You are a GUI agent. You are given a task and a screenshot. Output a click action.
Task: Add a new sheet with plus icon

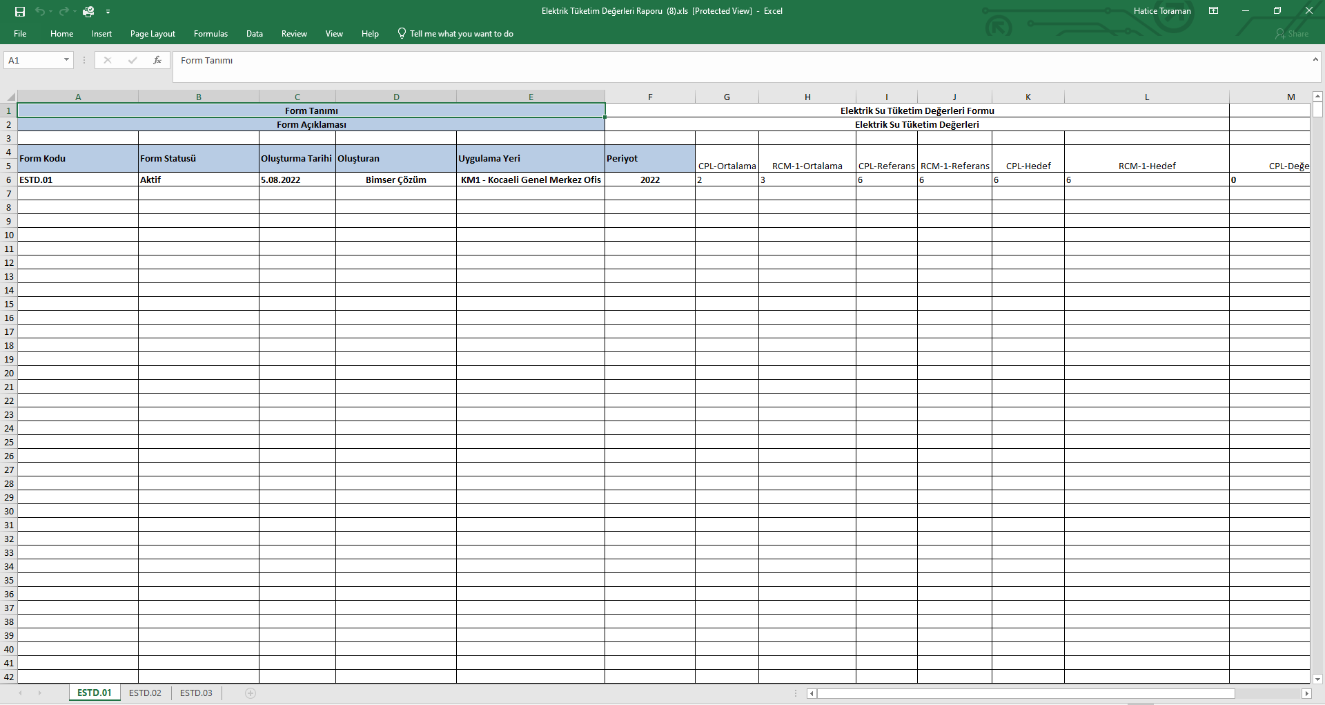(251, 693)
